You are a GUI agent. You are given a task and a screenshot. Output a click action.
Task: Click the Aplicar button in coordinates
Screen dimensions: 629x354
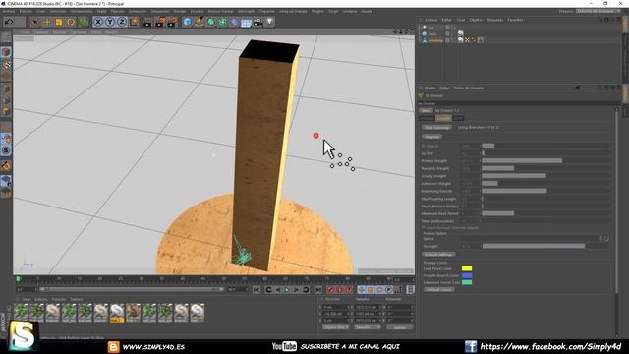400,327
